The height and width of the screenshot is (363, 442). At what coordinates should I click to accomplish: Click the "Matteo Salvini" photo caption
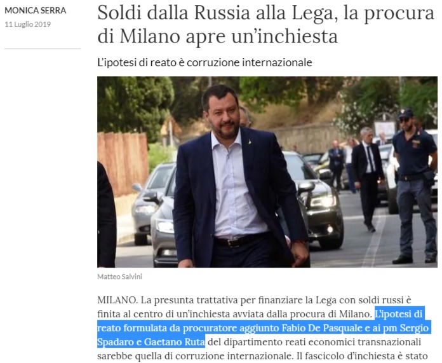click(x=119, y=277)
